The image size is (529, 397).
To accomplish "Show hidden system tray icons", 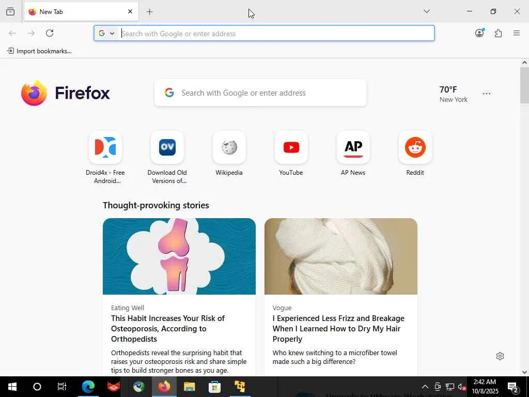I will tap(425, 387).
